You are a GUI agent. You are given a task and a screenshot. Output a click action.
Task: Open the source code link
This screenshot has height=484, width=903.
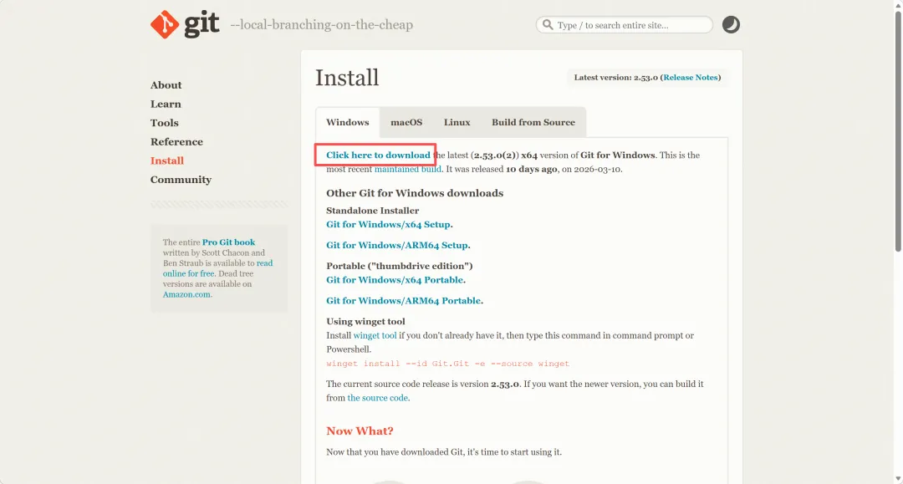377,398
